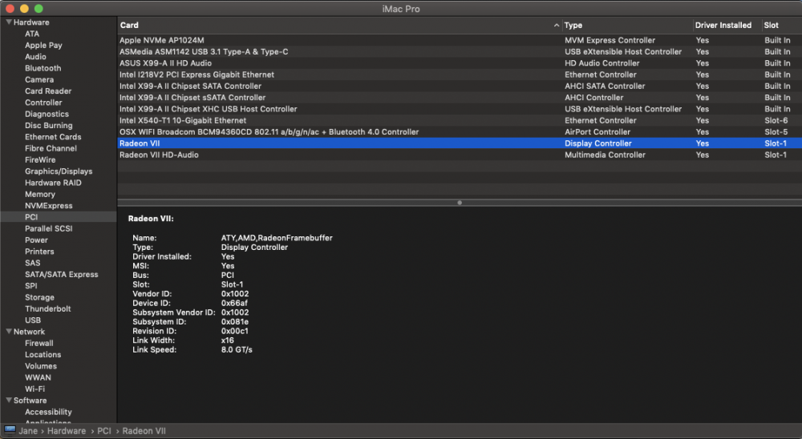Viewport: 802px width, 439px height.
Task: Select the ASUS X99-A II HD Audio row
Action: (460, 62)
